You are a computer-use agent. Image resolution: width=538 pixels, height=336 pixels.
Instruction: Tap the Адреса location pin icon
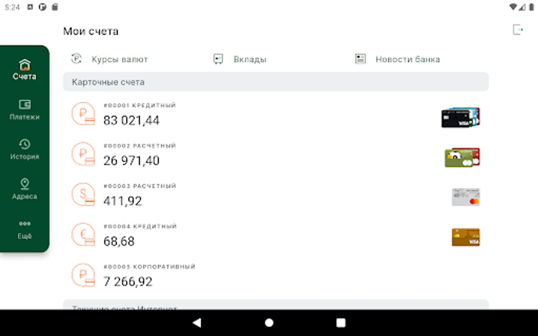click(x=25, y=184)
